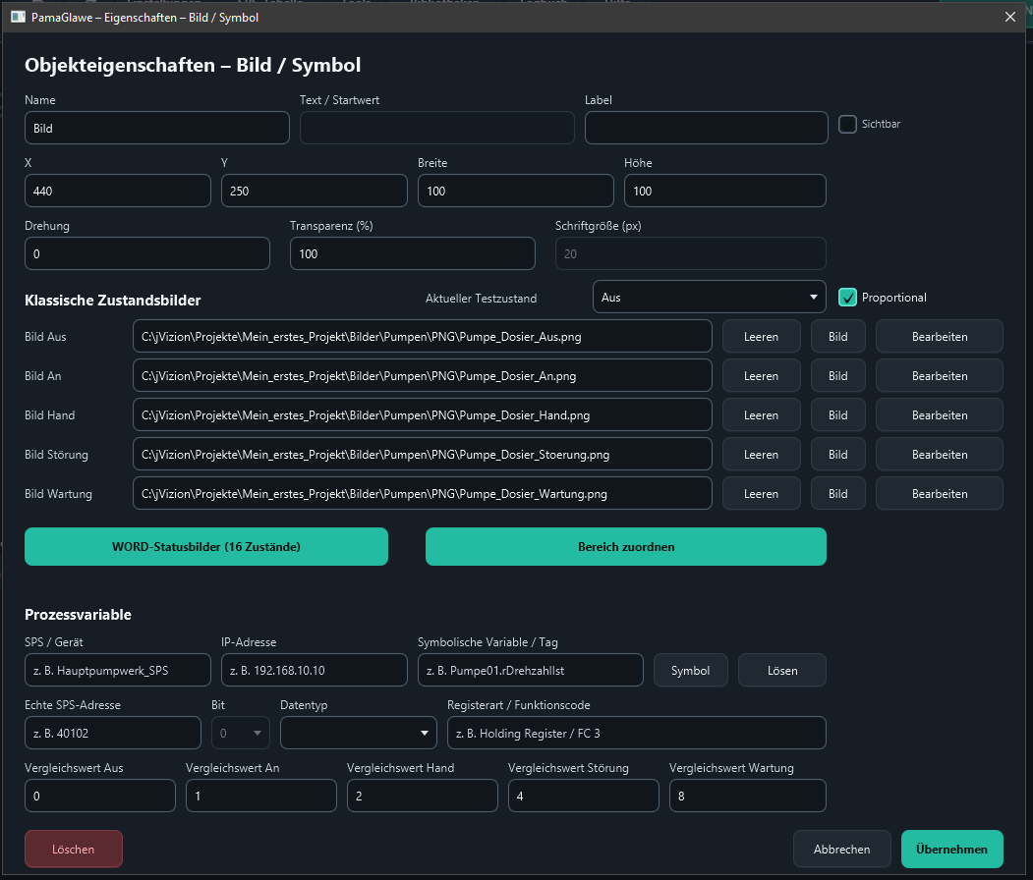Click the IP-Adresse field

click(315, 670)
